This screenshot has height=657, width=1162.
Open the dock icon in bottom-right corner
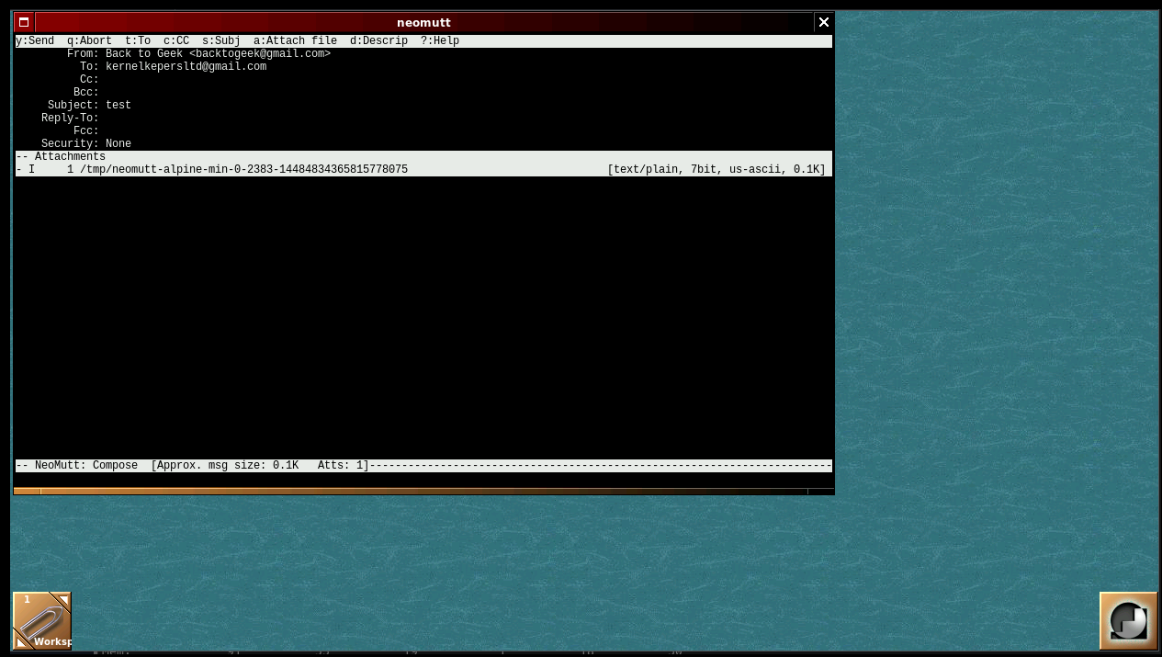pyautogui.click(x=1128, y=621)
